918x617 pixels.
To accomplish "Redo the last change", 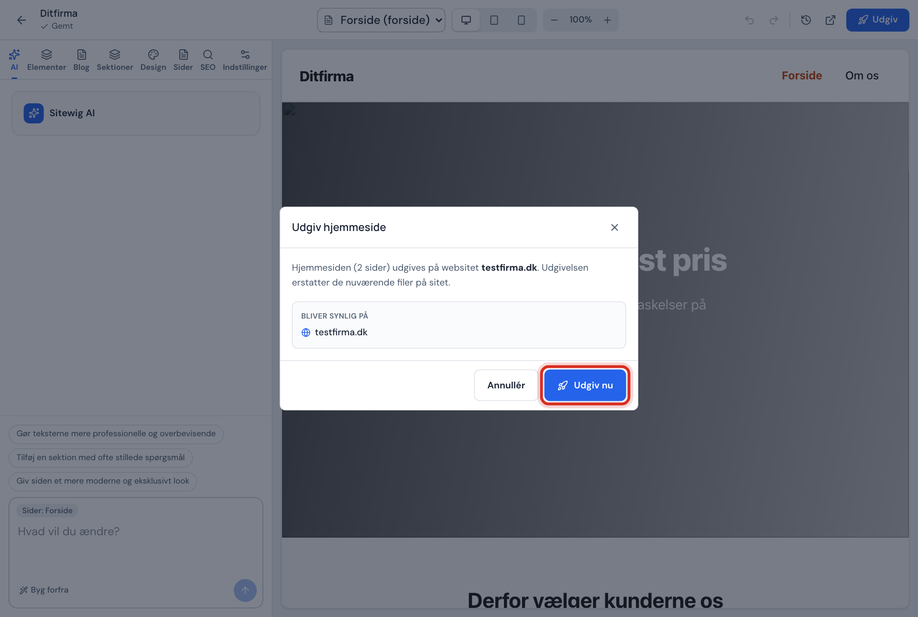I will pyautogui.click(x=774, y=20).
